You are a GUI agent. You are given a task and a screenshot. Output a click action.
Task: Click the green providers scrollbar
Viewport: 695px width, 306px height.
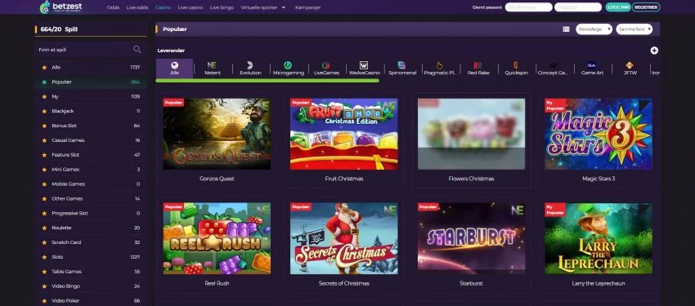click(267, 81)
